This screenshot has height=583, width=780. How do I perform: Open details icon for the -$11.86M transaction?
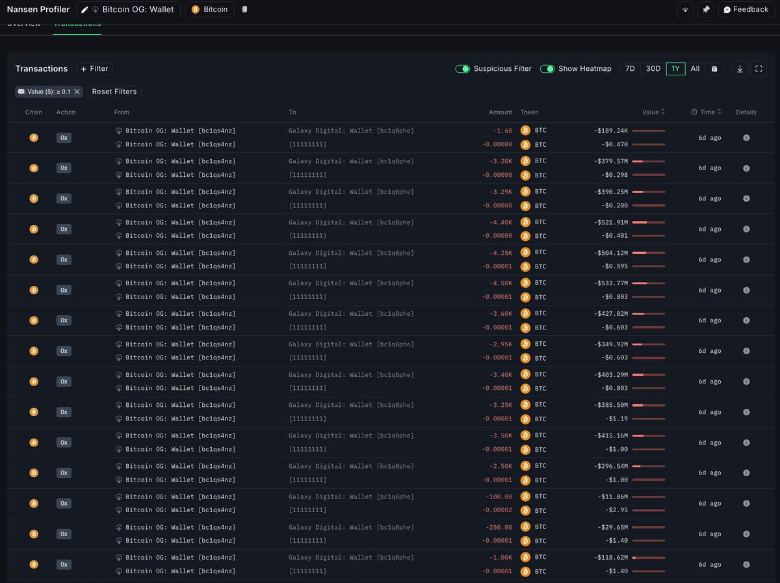tap(746, 503)
